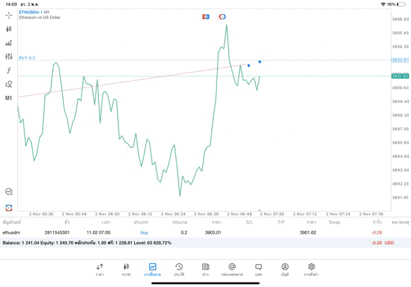Change the M1 timeframe selector
Image resolution: width=411 pixels, height=287 pixels.
pos(9,98)
